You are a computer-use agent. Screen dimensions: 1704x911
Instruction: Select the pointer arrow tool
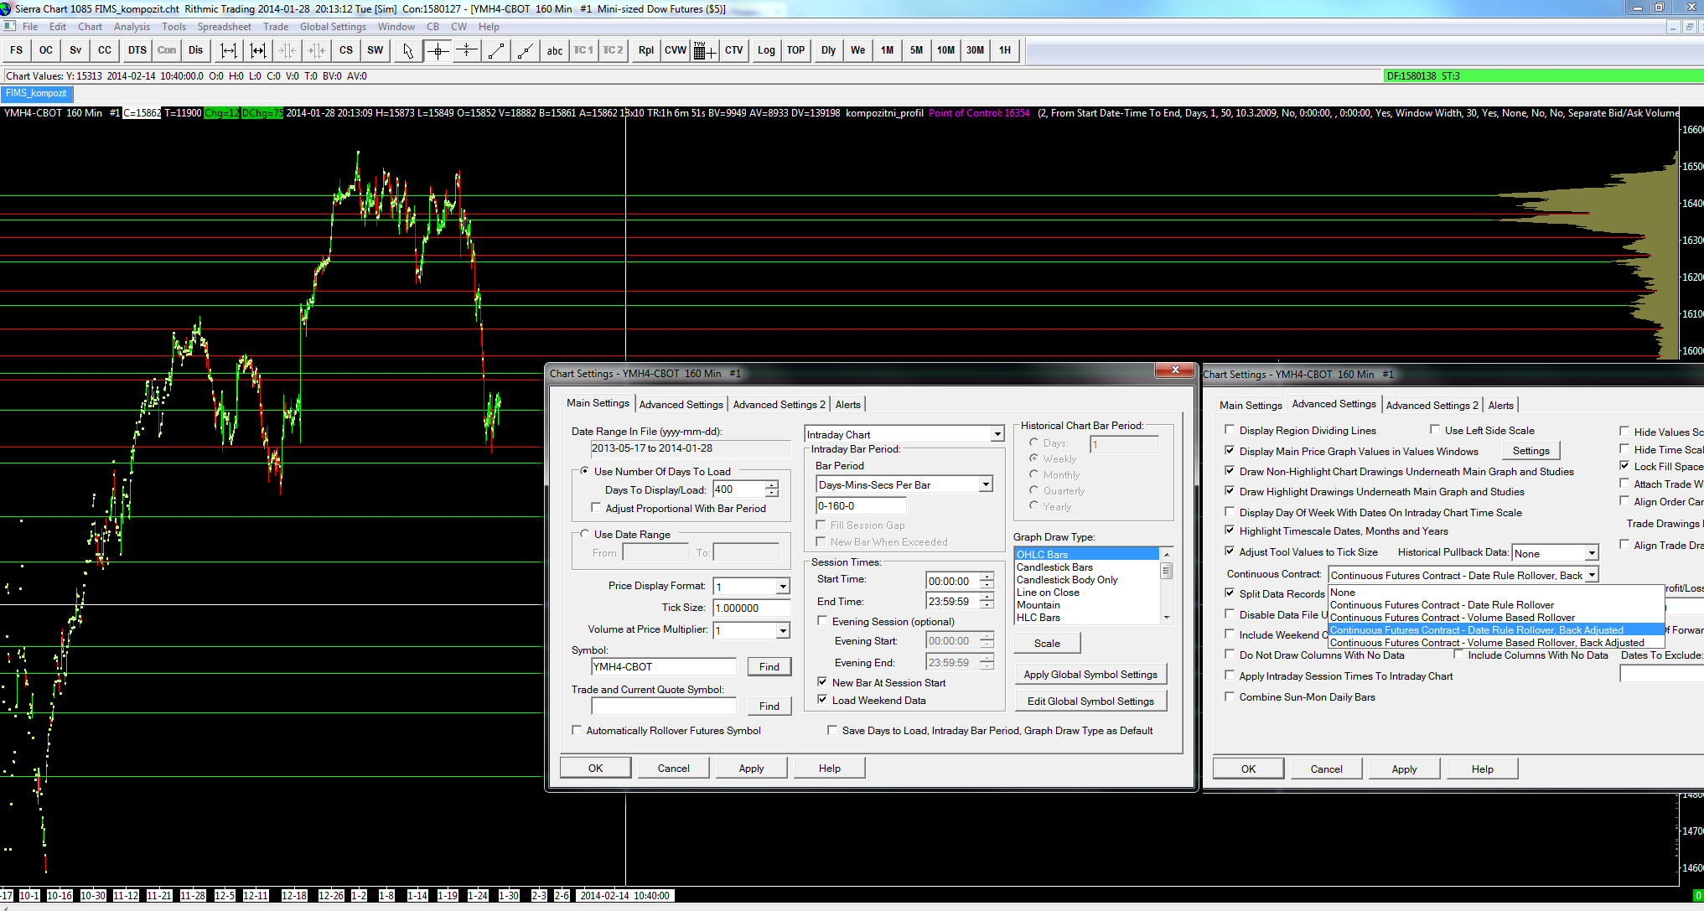click(407, 50)
